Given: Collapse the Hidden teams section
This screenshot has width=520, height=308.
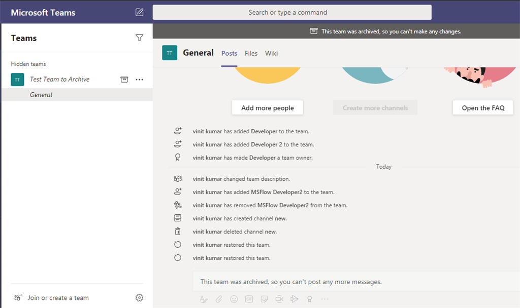Looking at the screenshot, I should [28, 64].
